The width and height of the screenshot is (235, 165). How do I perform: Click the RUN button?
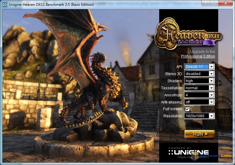coord(199,134)
